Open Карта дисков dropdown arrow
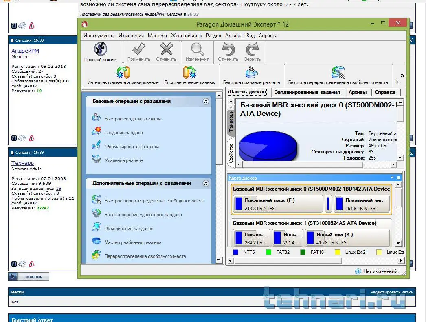The image size is (426, 322). (392, 178)
